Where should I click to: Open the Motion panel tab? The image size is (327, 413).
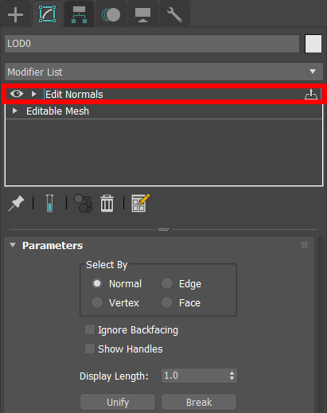pyautogui.click(x=111, y=14)
